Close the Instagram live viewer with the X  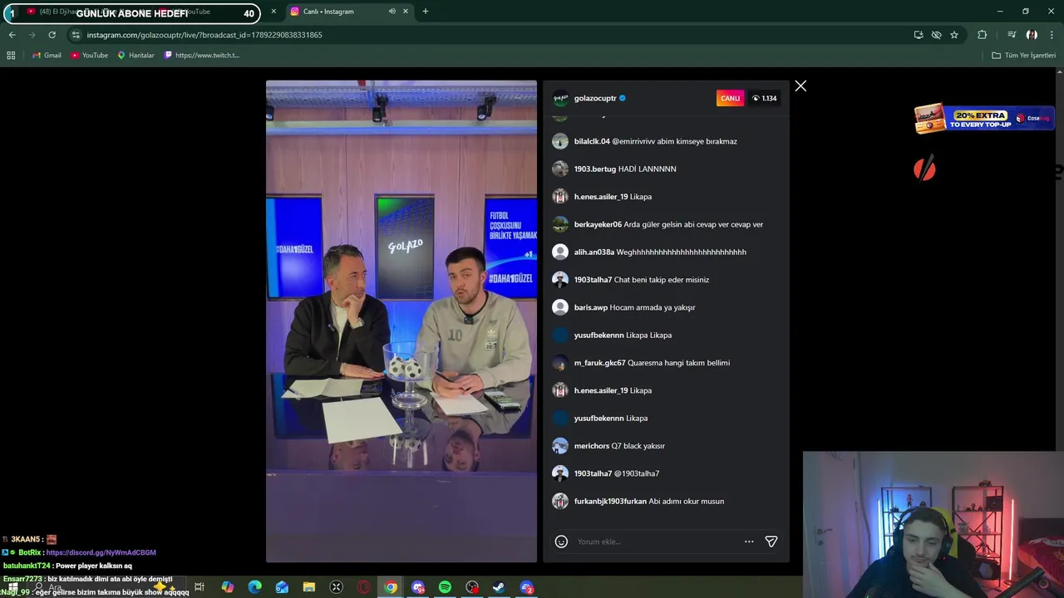coord(800,86)
